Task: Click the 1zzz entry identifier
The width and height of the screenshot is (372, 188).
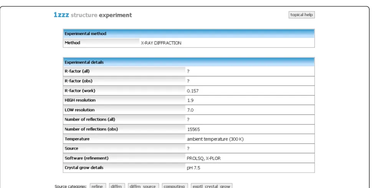Action: tap(61, 15)
